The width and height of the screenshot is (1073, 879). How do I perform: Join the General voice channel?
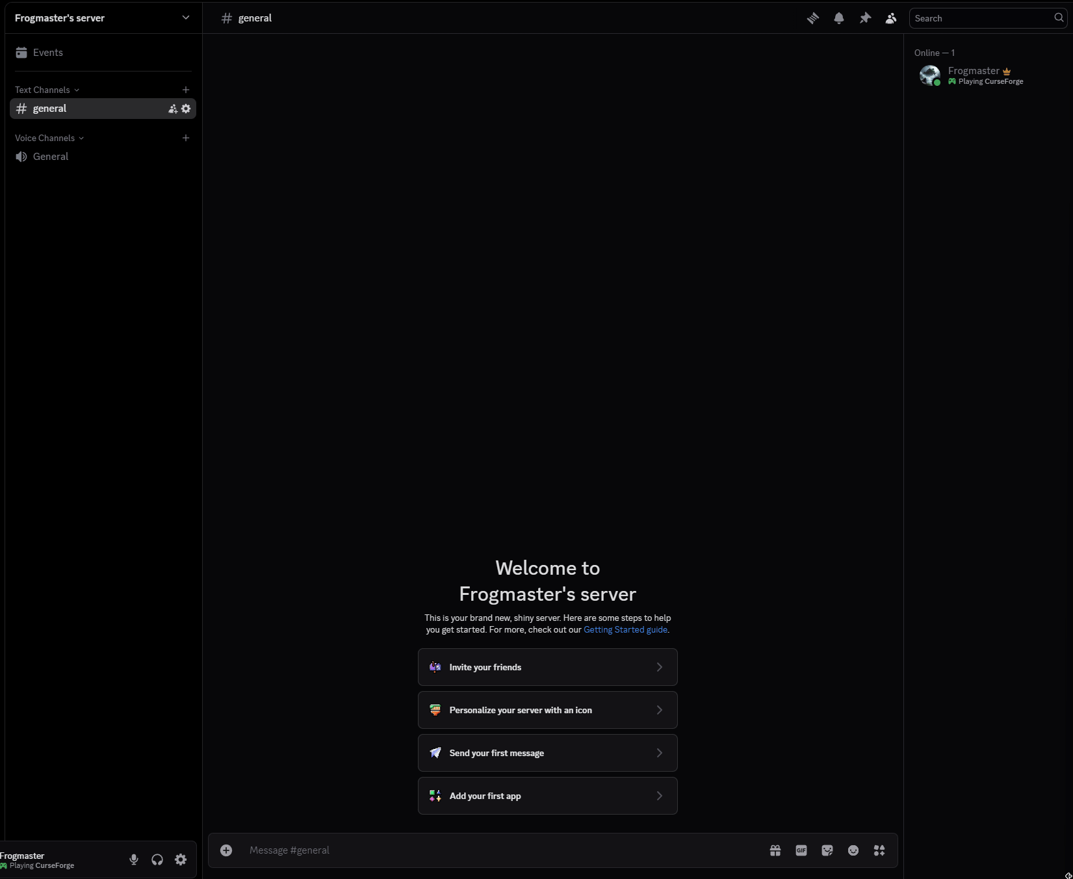pos(51,157)
